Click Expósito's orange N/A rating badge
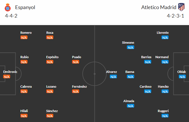 pyautogui.click(x=50, y=62)
